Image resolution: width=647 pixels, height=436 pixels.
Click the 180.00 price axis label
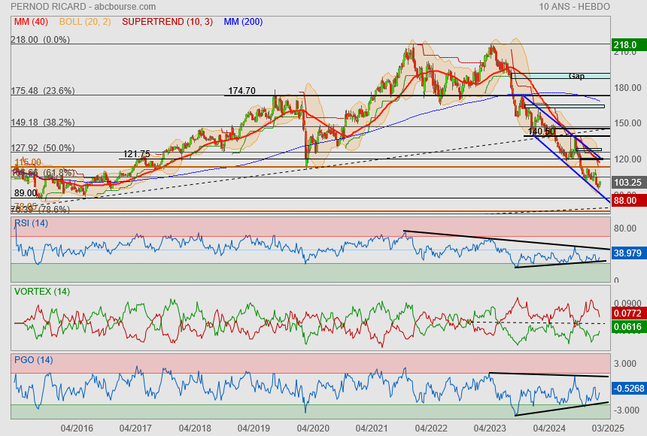[x=627, y=88]
